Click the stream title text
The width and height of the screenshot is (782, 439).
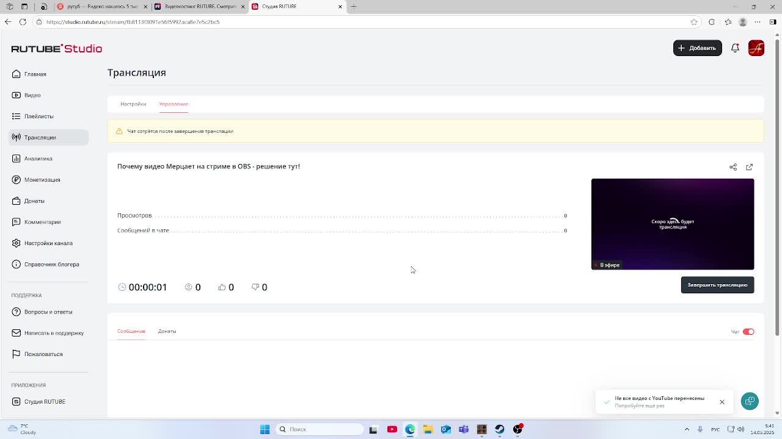click(x=208, y=166)
